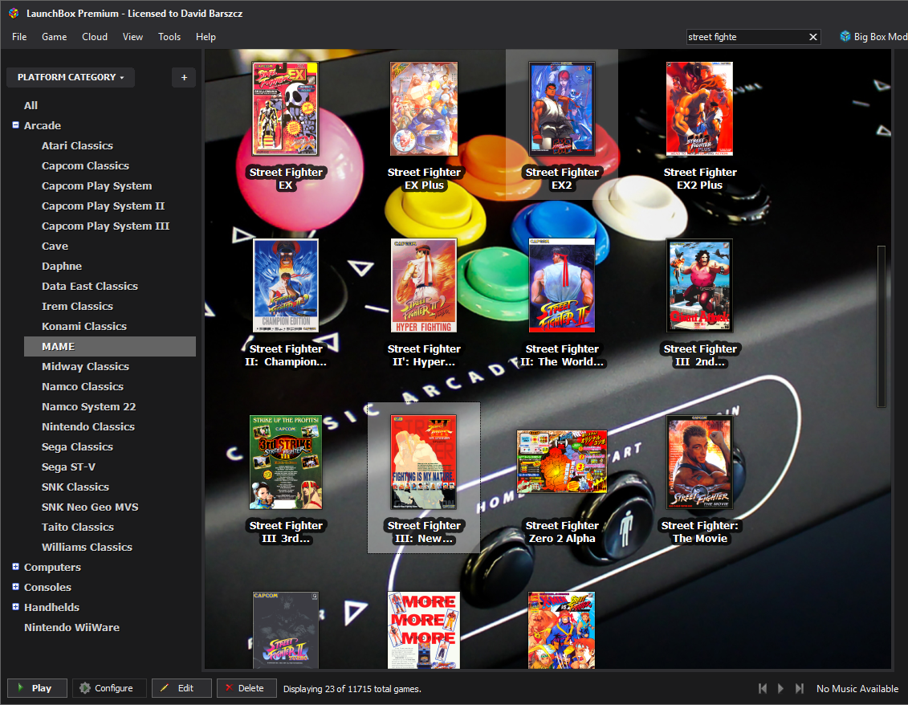Image resolution: width=908 pixels, height=705 pixels.
Task: Select Street Fighter: The Movie cover
Action: (699, 462)
